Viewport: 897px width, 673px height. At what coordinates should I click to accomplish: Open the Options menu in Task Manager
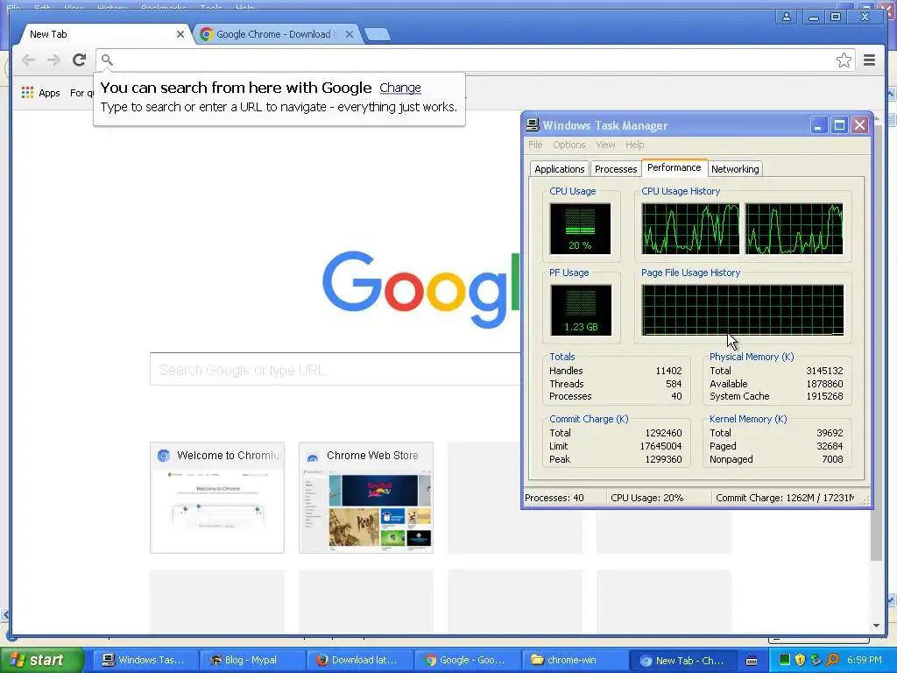[x=569, y=145]
